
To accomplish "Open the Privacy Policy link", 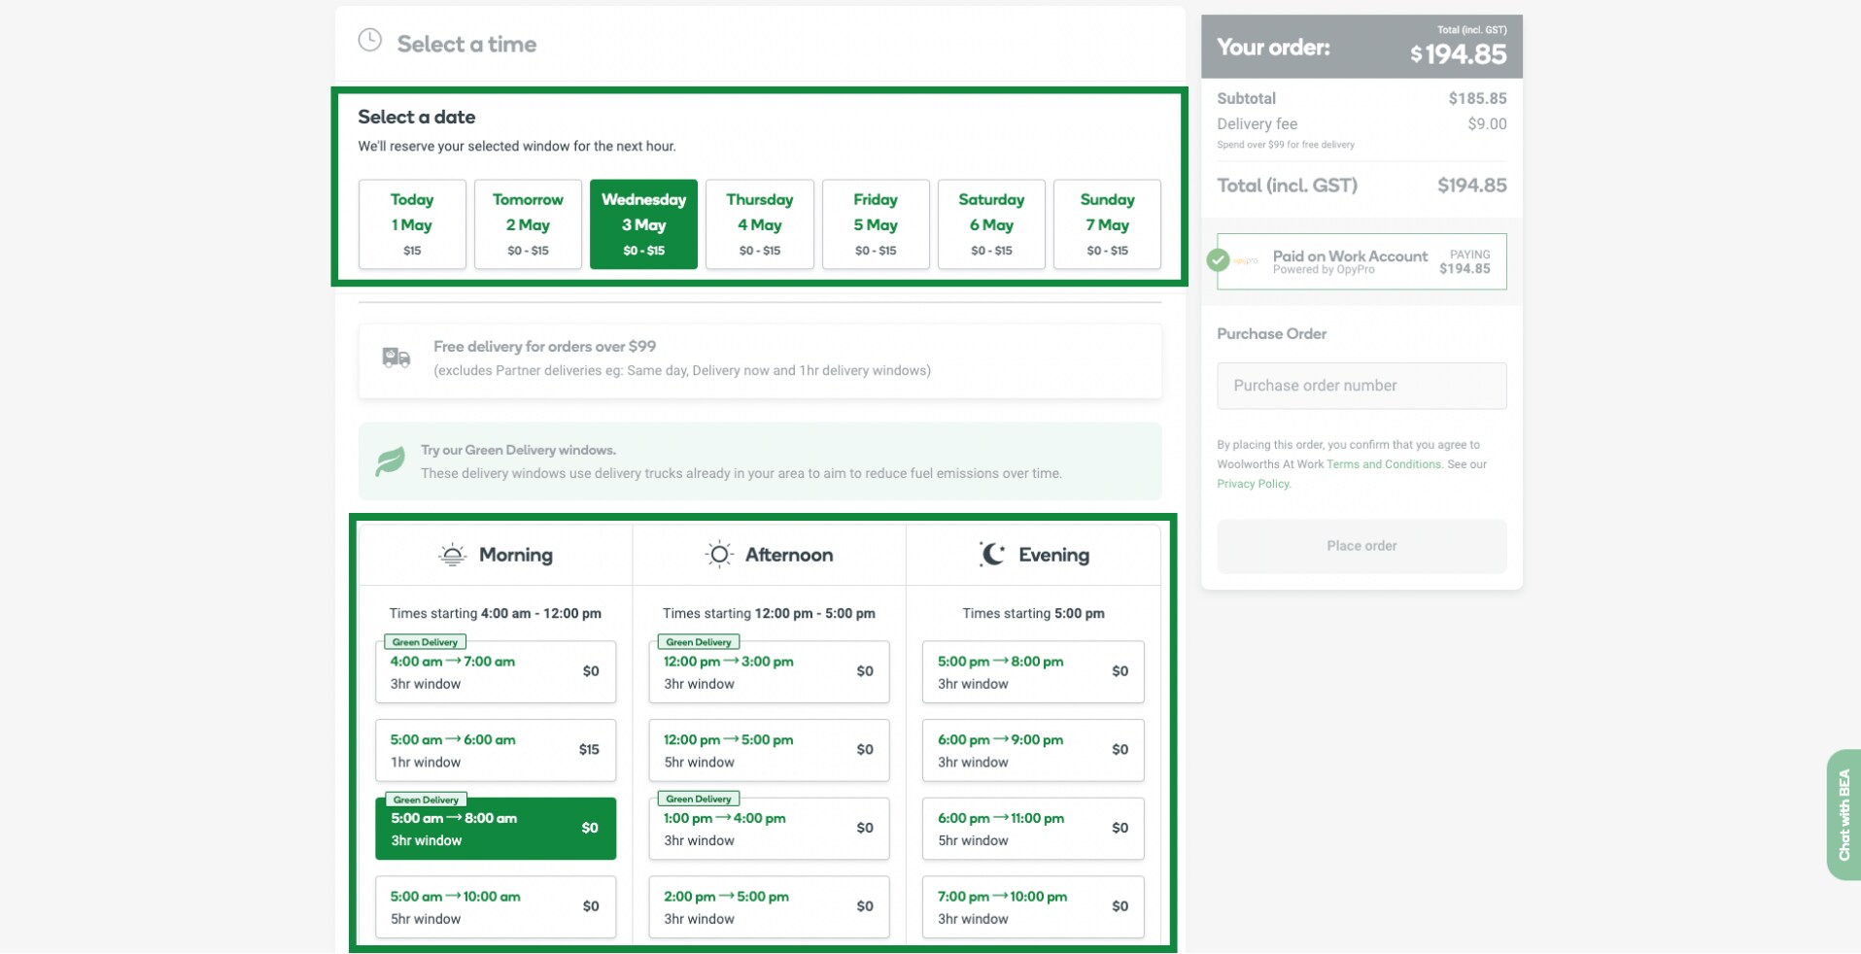I will click(1252, 483).
